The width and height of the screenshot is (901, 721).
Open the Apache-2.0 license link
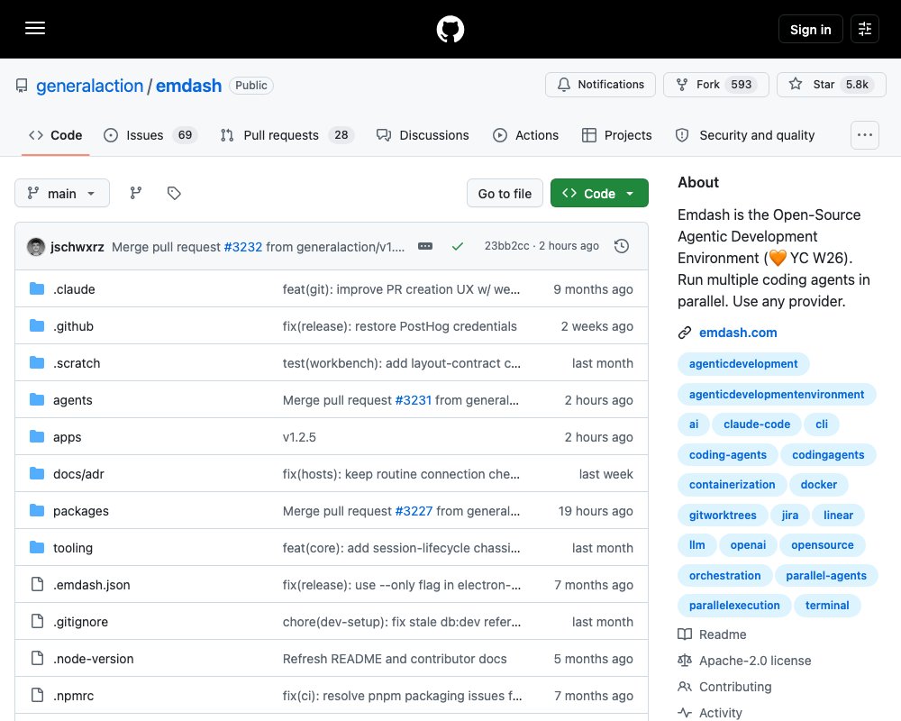[x=755, y=661]
